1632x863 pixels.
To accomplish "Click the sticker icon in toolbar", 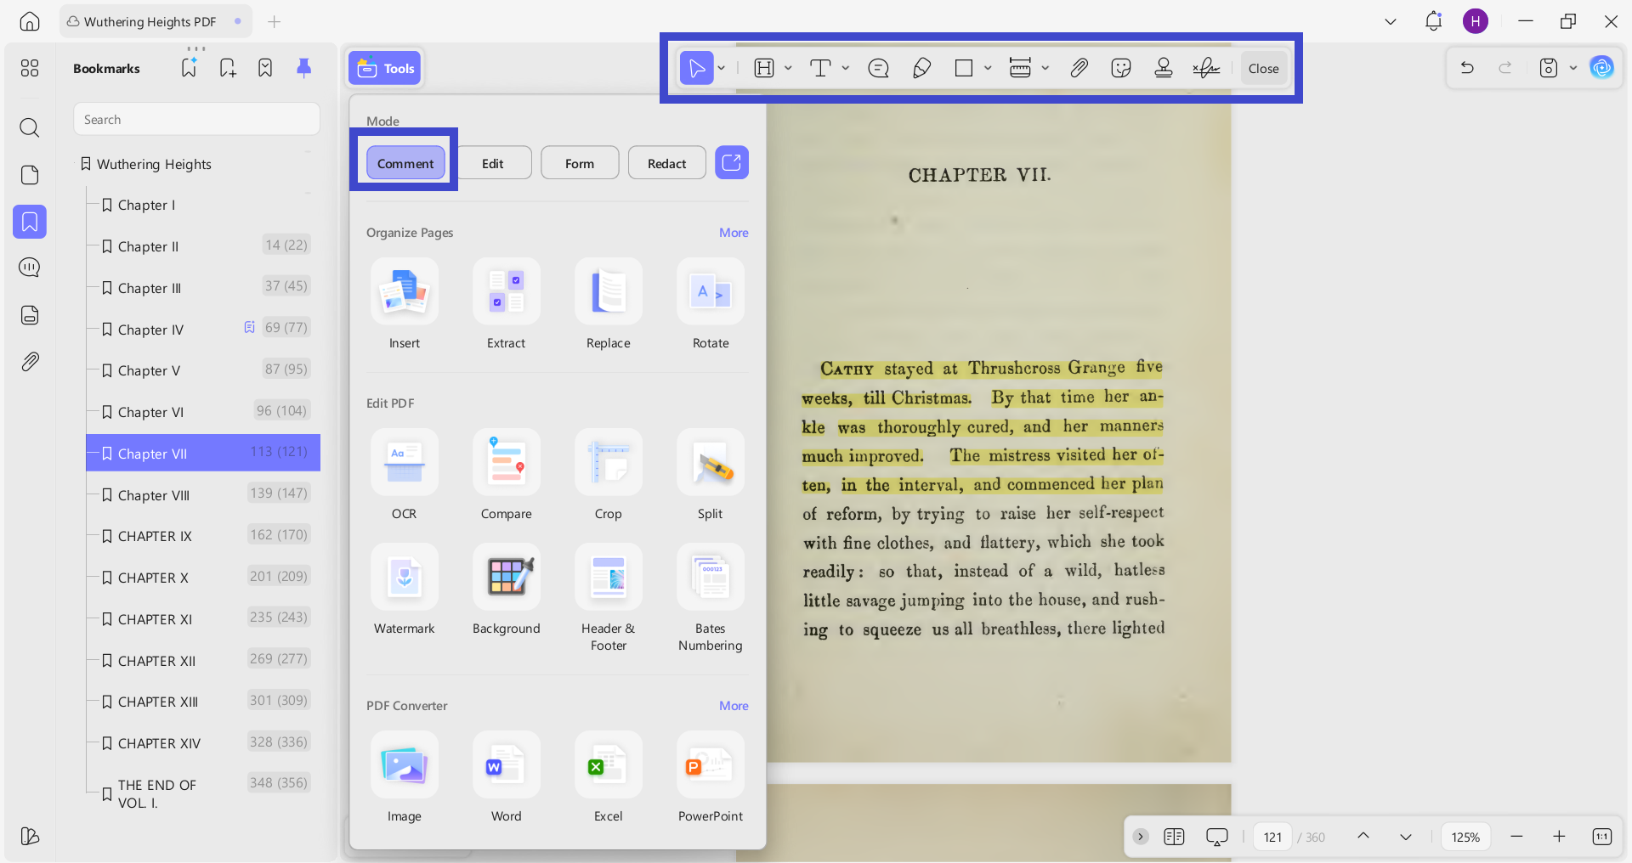I will coord(1121,68).
